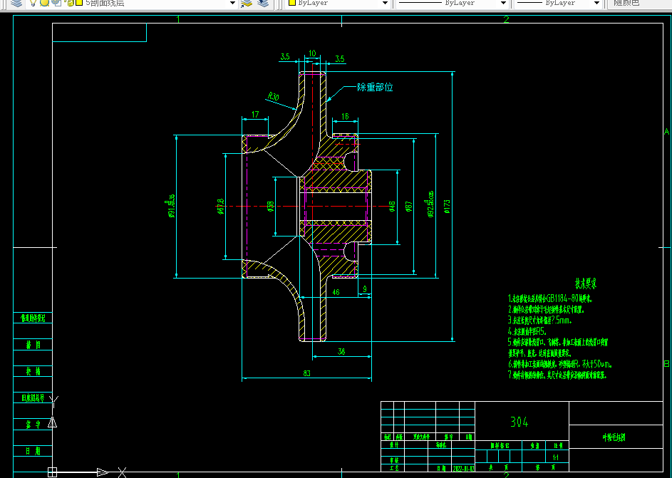Select the 16 dimension text

click(x=345, y=116)
